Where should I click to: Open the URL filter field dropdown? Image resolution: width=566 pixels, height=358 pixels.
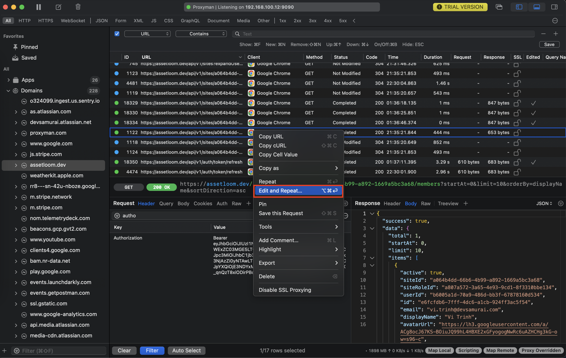[x=147, y=34]
